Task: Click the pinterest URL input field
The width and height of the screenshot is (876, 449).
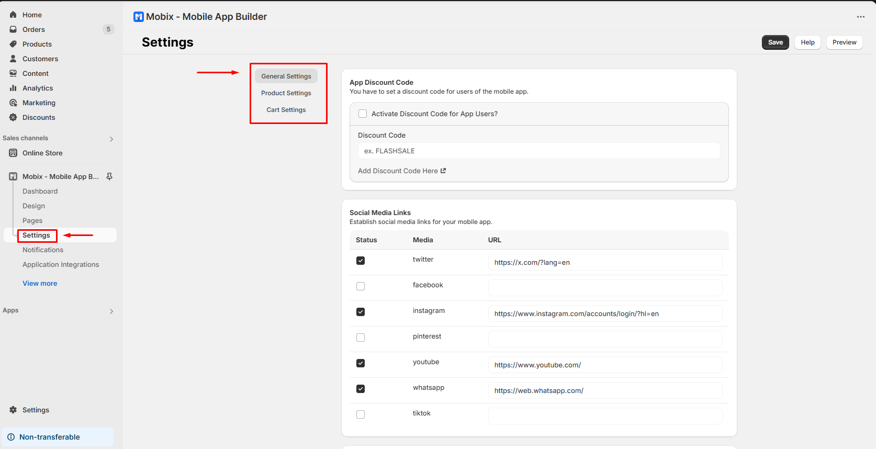Action: coord(605,339)
